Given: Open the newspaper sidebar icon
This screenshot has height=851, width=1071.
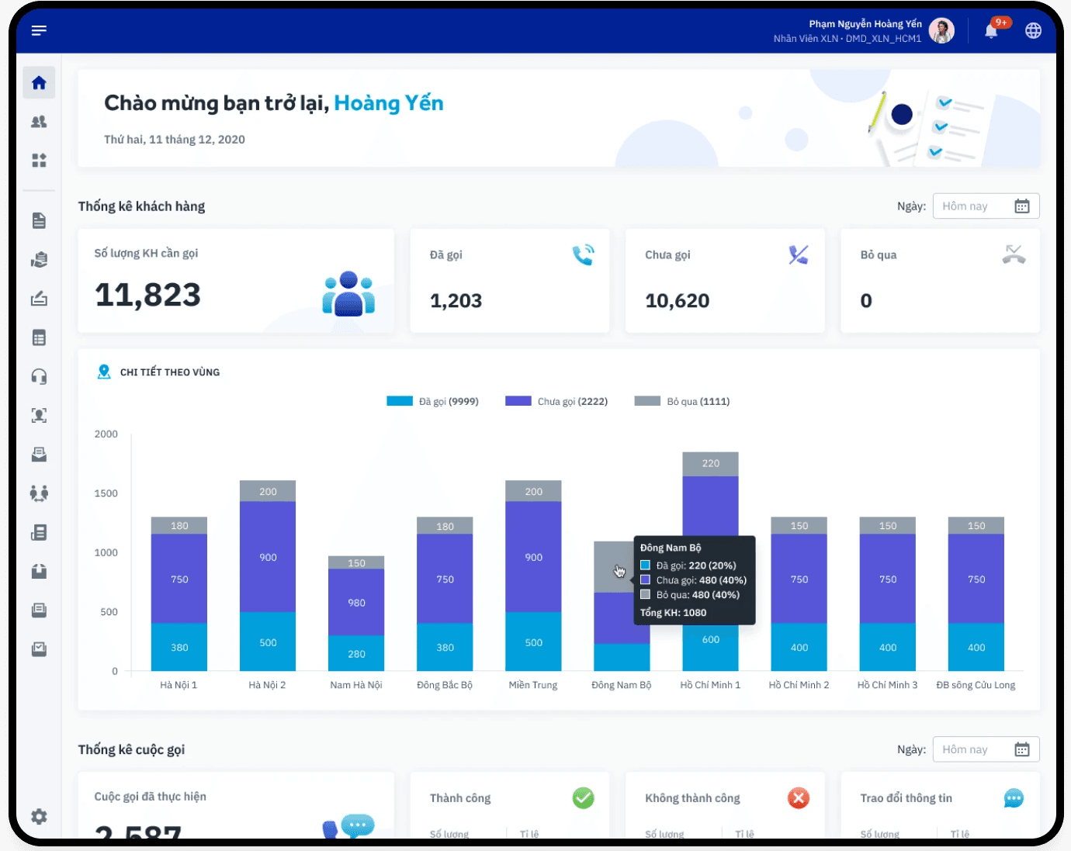Looking at the screenshot, I should click(39, 532).
